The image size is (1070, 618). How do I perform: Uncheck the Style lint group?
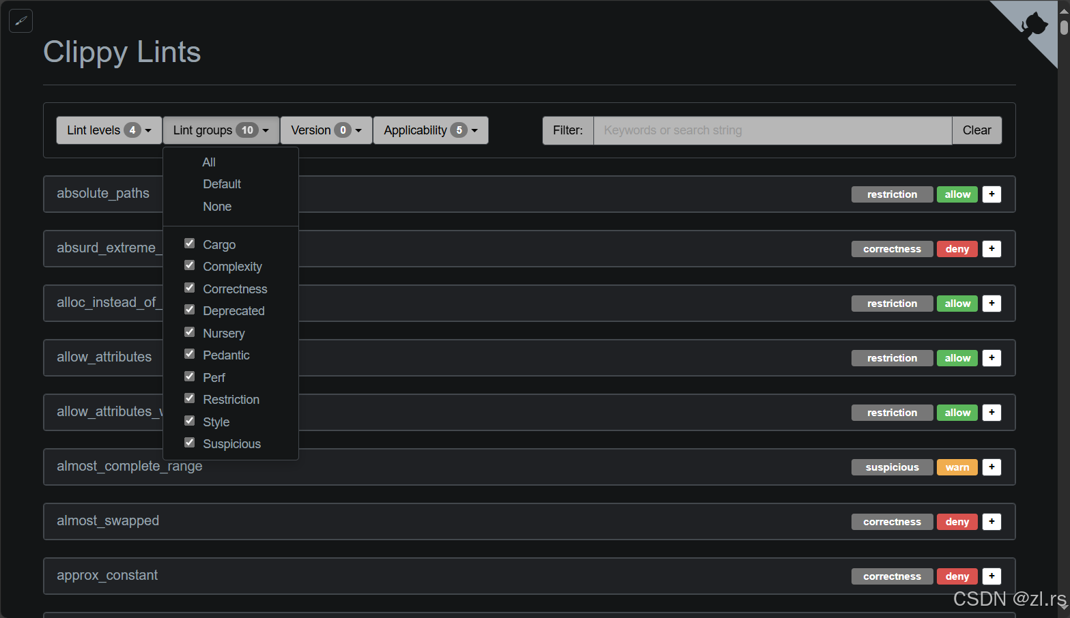tap(190, 421)
